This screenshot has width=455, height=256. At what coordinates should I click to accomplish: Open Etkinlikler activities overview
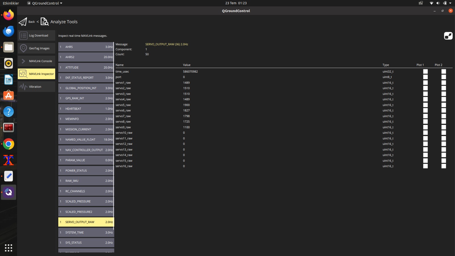[x=11, y=3]
